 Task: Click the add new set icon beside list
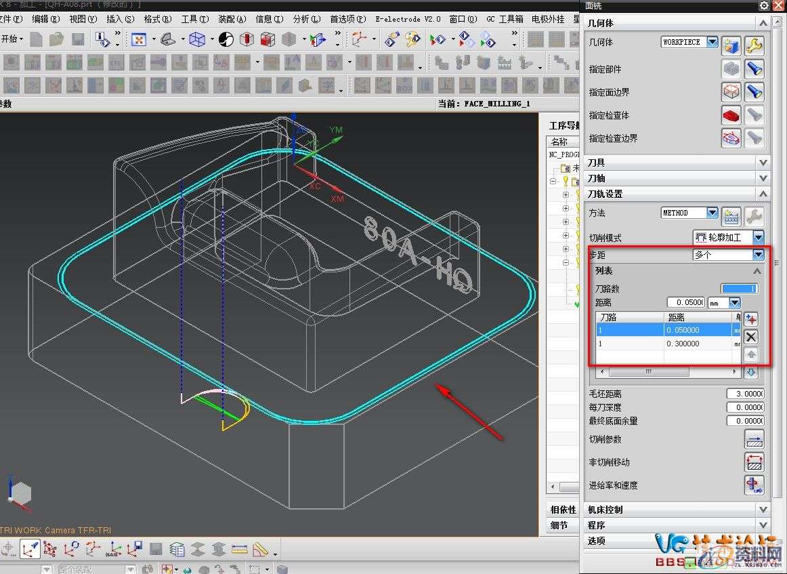[750, 319]
